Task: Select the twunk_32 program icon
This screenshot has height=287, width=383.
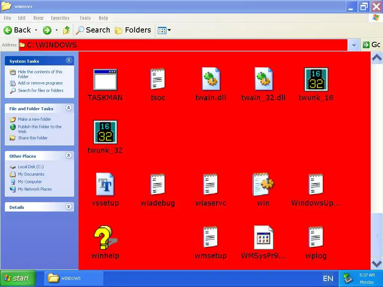Action: coord(105,132)
